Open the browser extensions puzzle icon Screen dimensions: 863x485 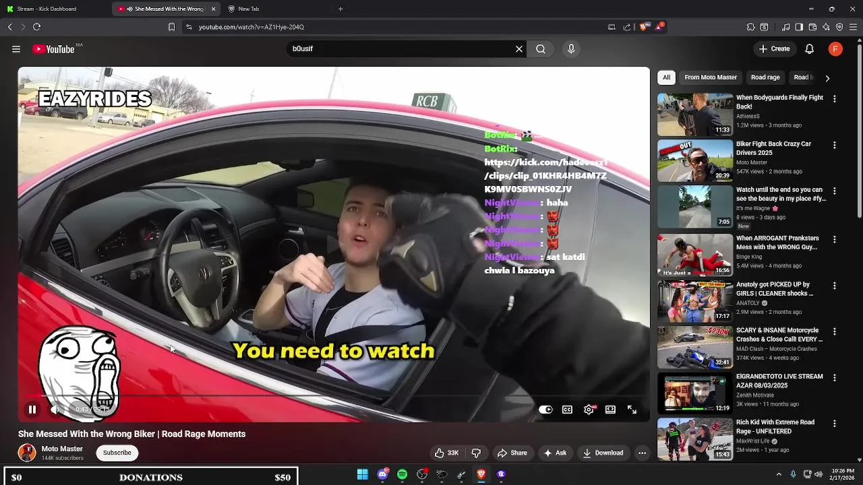pos(750,27)
